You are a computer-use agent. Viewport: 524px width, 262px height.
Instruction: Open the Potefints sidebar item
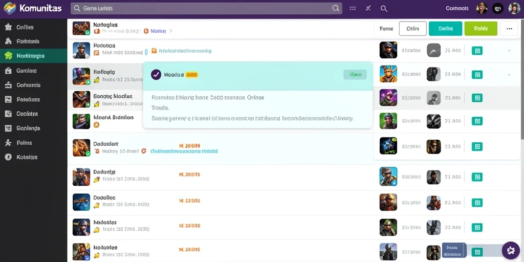23,100
